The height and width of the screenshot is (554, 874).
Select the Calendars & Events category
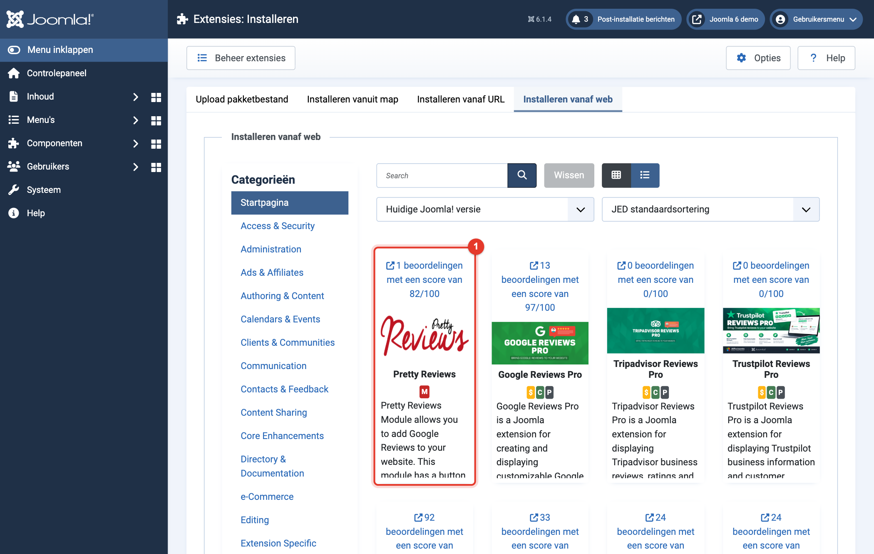280,319
